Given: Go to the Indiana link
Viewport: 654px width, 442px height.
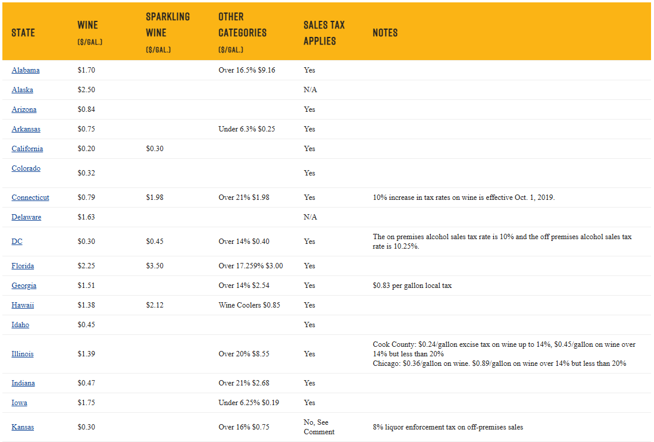Looking at the screenshot, I should coord(23,383).
